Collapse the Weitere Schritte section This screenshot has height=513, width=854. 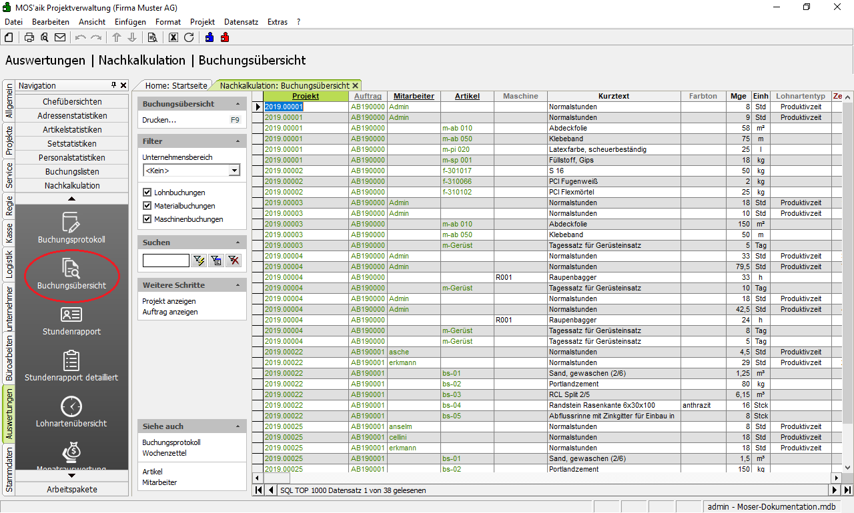point(238,285)
